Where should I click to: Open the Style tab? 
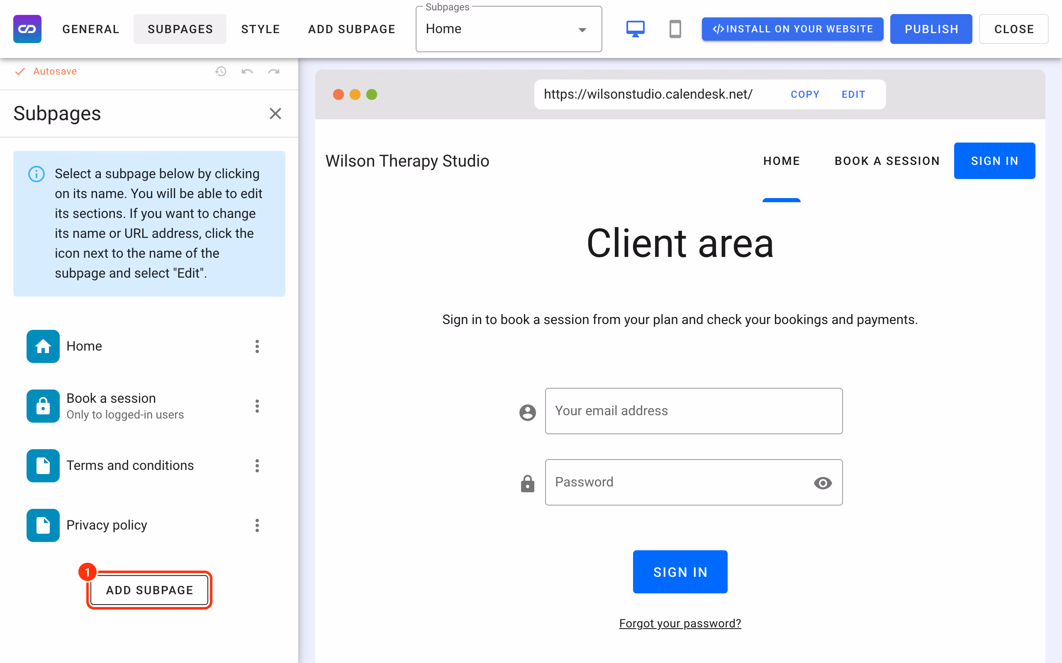[261, 29]
